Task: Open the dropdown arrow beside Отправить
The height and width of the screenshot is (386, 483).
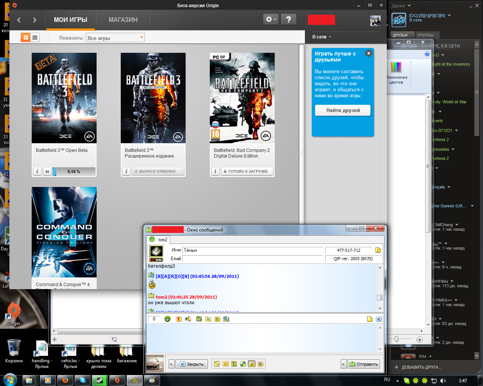Action: [343, 364]
